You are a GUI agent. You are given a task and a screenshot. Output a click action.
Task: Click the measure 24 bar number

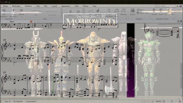(x=5, y=72)
